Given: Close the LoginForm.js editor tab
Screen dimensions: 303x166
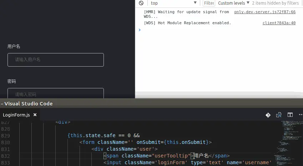Looking at the screenshot, I should point(35,115).
